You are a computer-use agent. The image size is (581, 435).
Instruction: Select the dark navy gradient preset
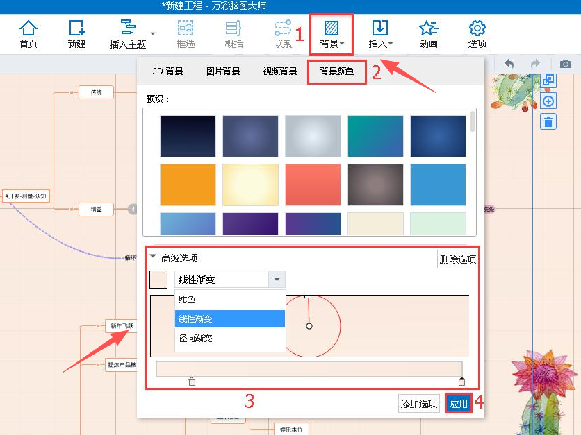tap(188, 136)
